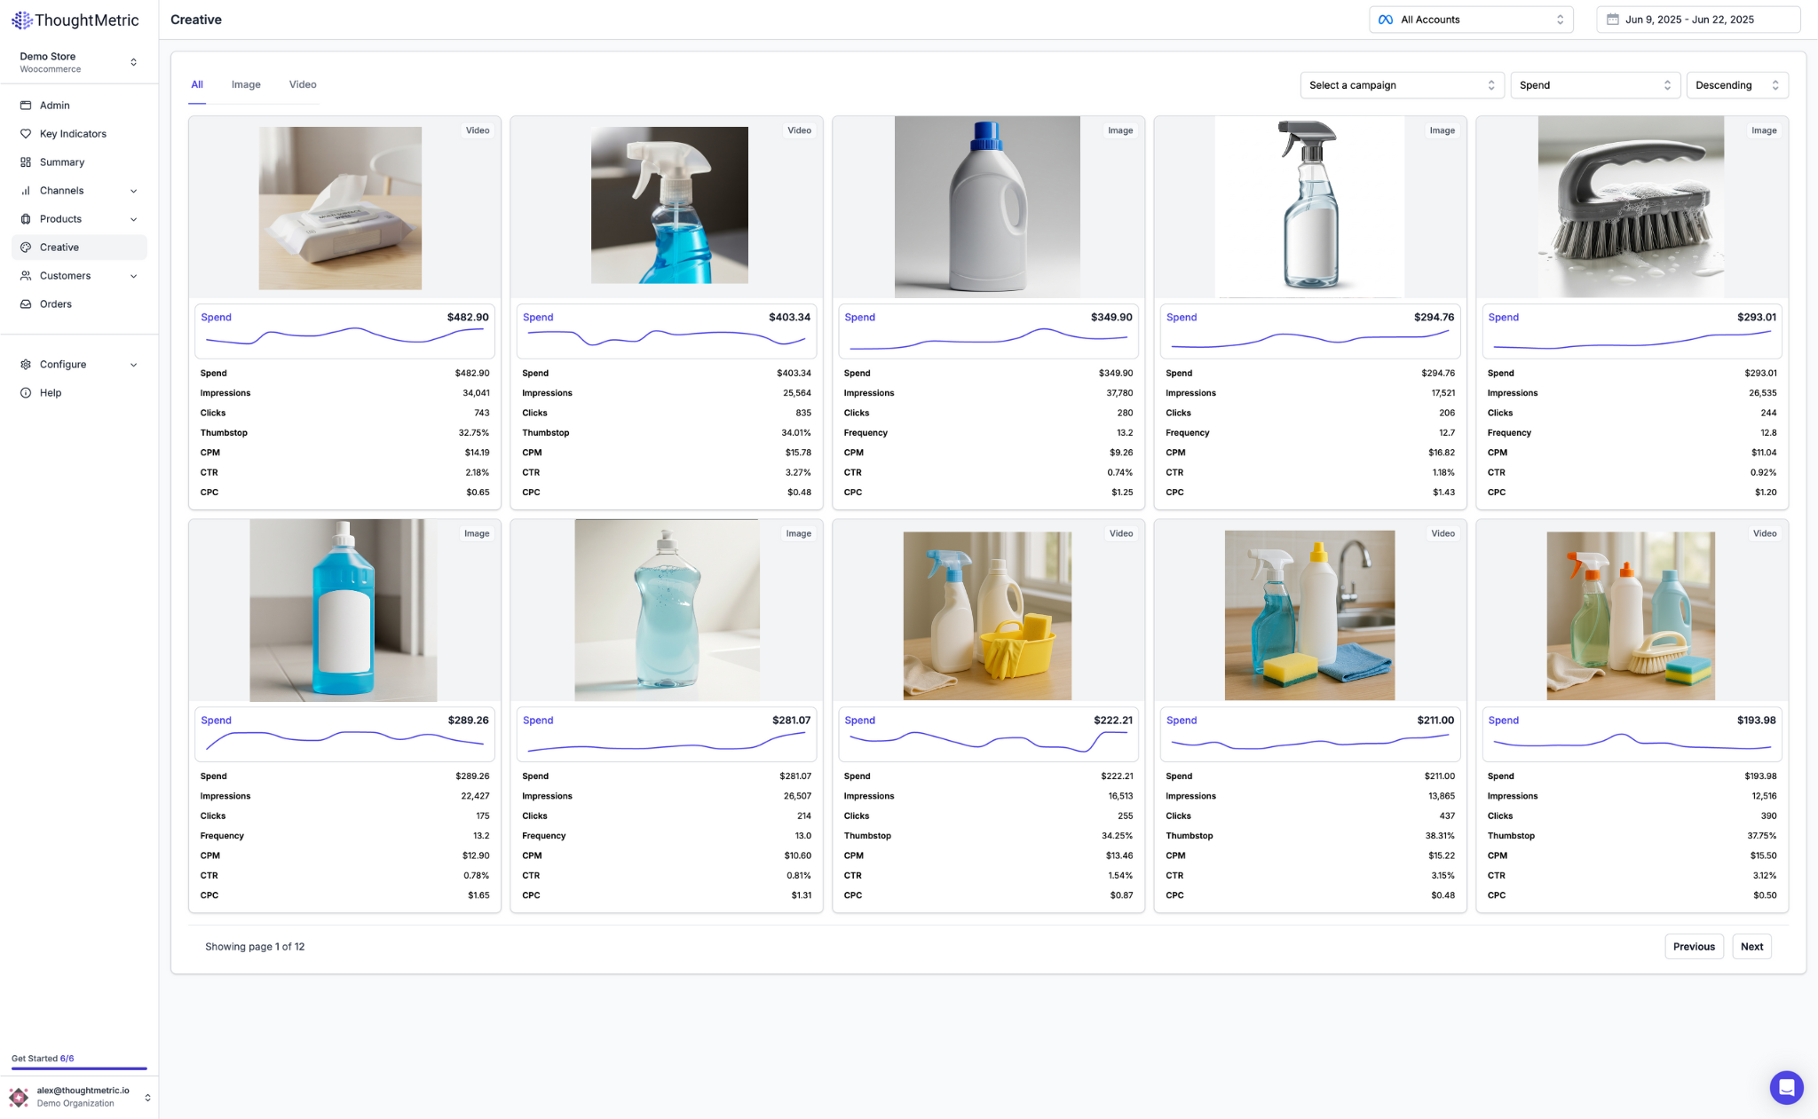Click the Key Indicators heart icon
Screen dimensions: 1818x1119
click(26, 134)
